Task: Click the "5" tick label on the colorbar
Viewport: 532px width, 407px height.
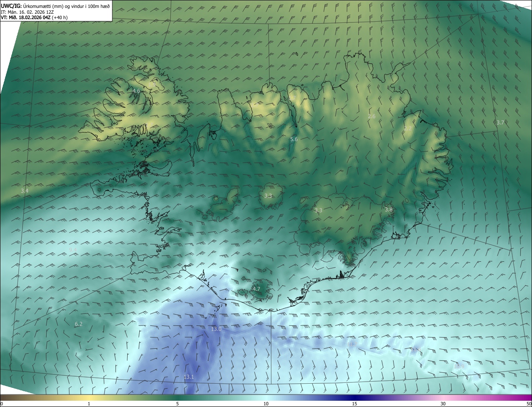Action: pos(177,404)
